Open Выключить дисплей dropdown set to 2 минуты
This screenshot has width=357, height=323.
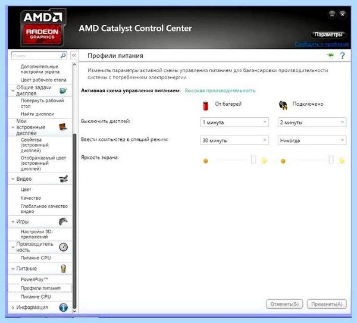[312, 122]
